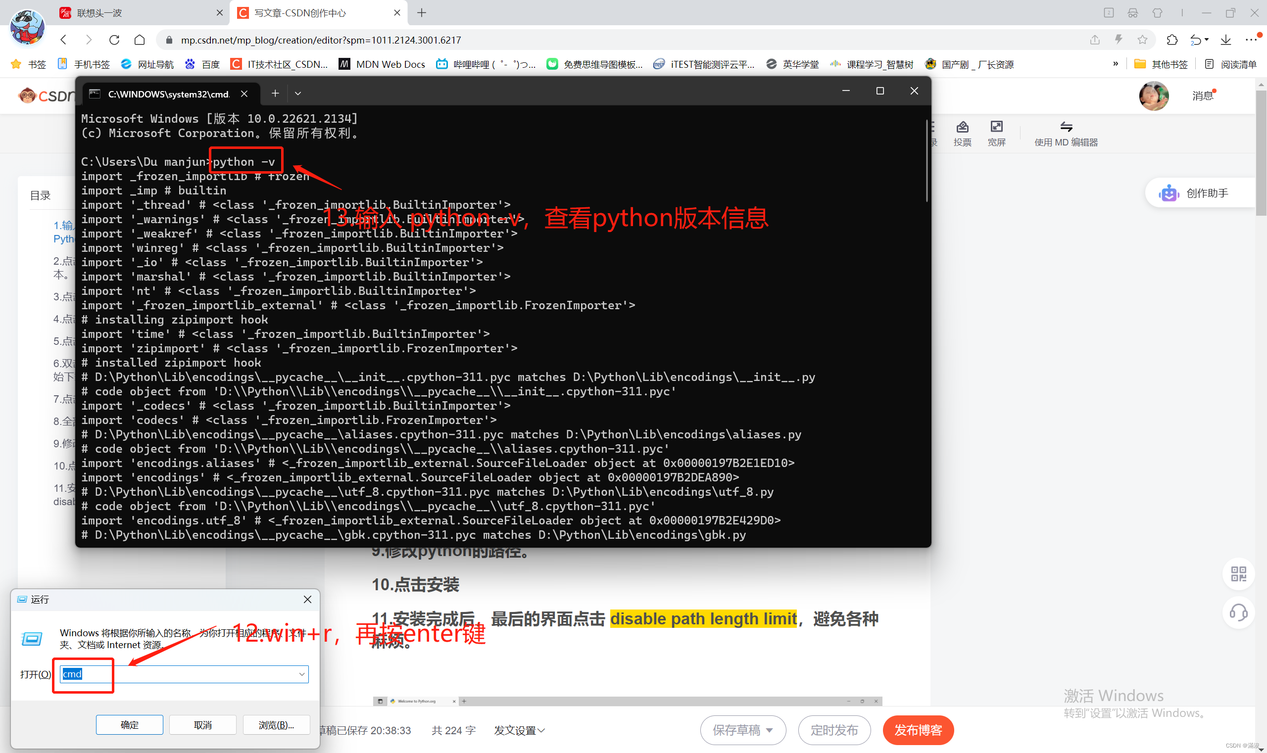1267x753 pixels.
Task: Click the QR code icon on the right edge
Action: (x=1238, y=574)
